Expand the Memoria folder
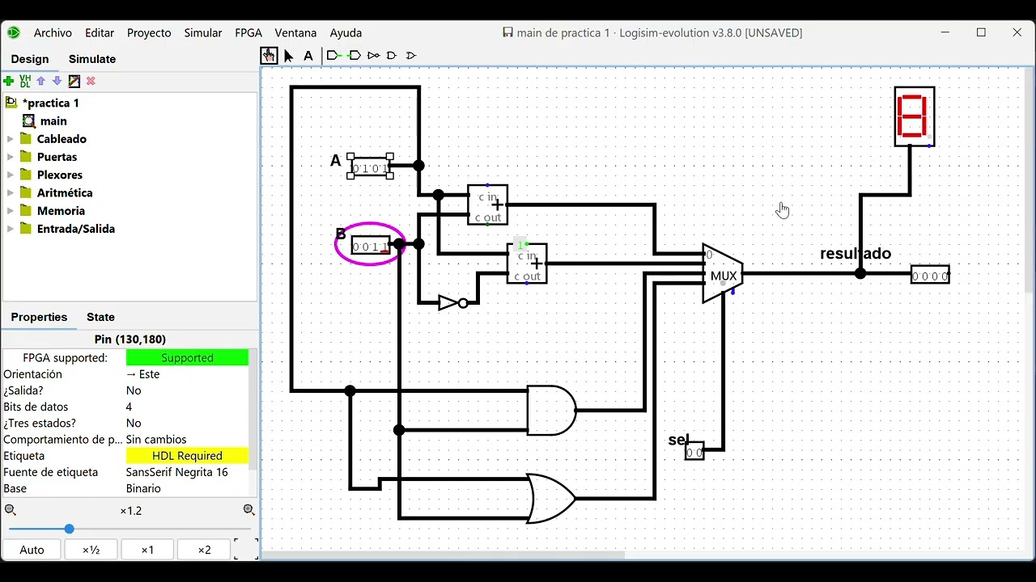 click(x=11, y=211)
